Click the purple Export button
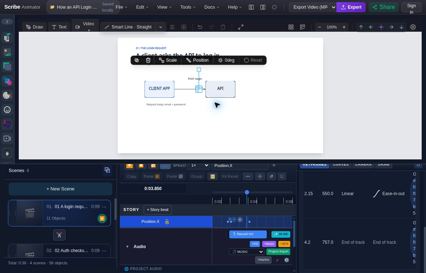Viewport: 426px width, 273px height. [351, 7]
